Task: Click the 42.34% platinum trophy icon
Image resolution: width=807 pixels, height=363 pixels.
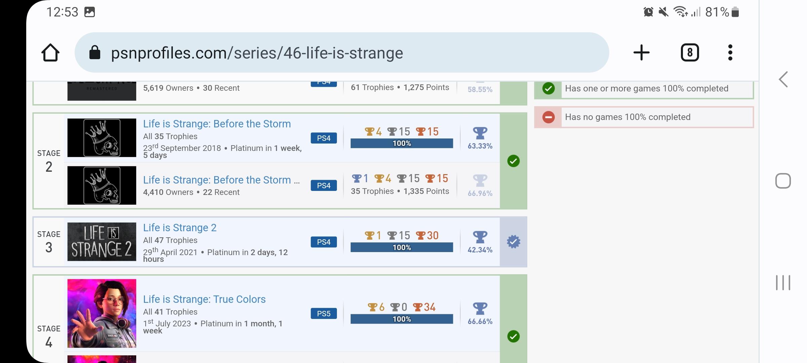Action: 480,237
